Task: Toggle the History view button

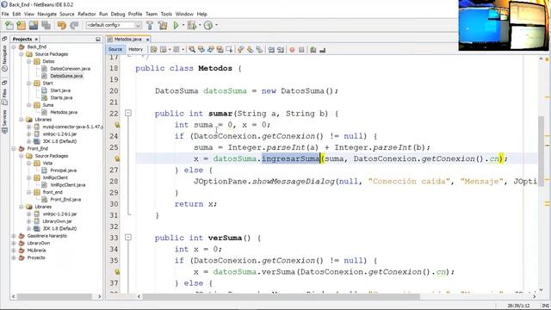Action: [x=136, y=50]
